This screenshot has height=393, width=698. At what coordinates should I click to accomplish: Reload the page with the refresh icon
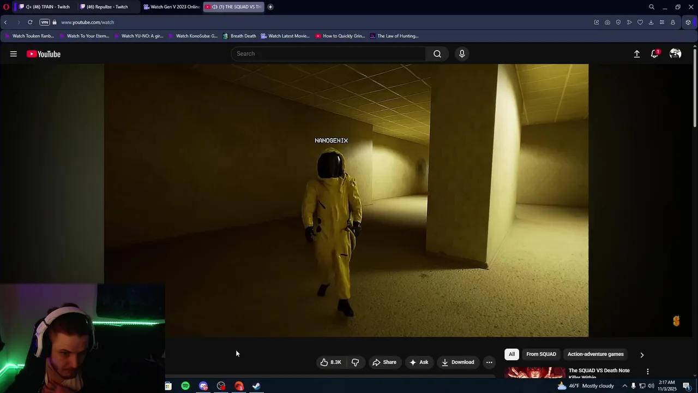tap(30, 22)
